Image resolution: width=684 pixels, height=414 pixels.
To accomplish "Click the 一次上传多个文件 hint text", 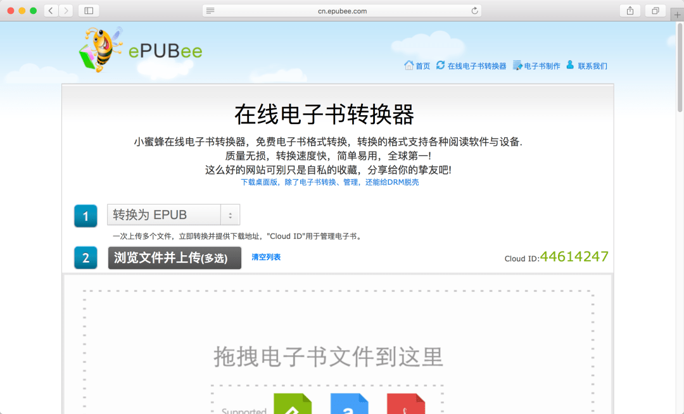I will tap(238, 236).
